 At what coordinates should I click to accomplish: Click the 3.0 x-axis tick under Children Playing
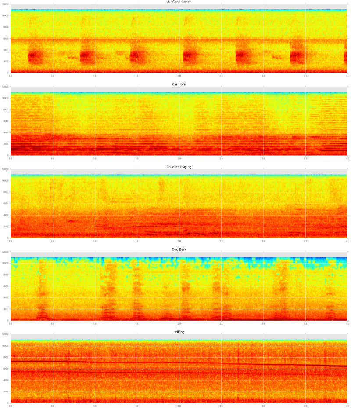263,241
